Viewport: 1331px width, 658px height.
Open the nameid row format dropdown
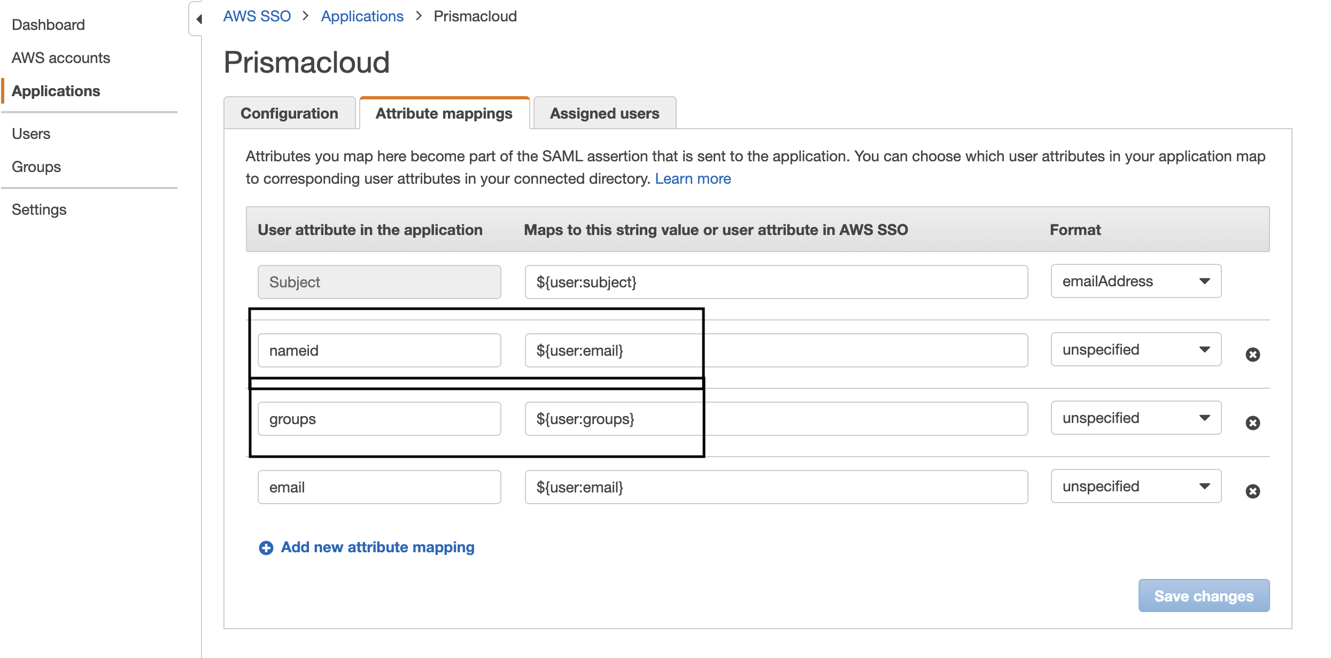coord(1135,350)
